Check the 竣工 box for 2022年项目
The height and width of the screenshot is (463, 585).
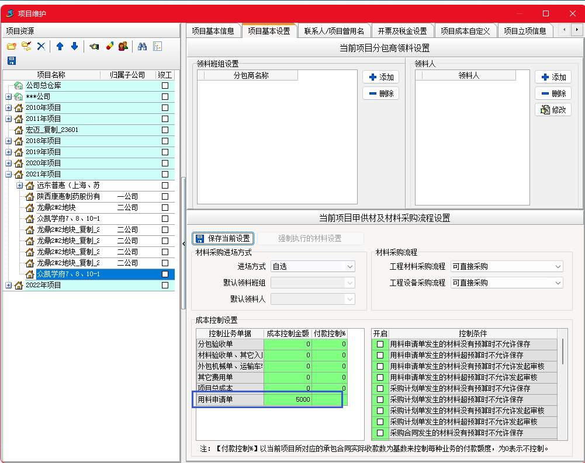coord(165,286)
